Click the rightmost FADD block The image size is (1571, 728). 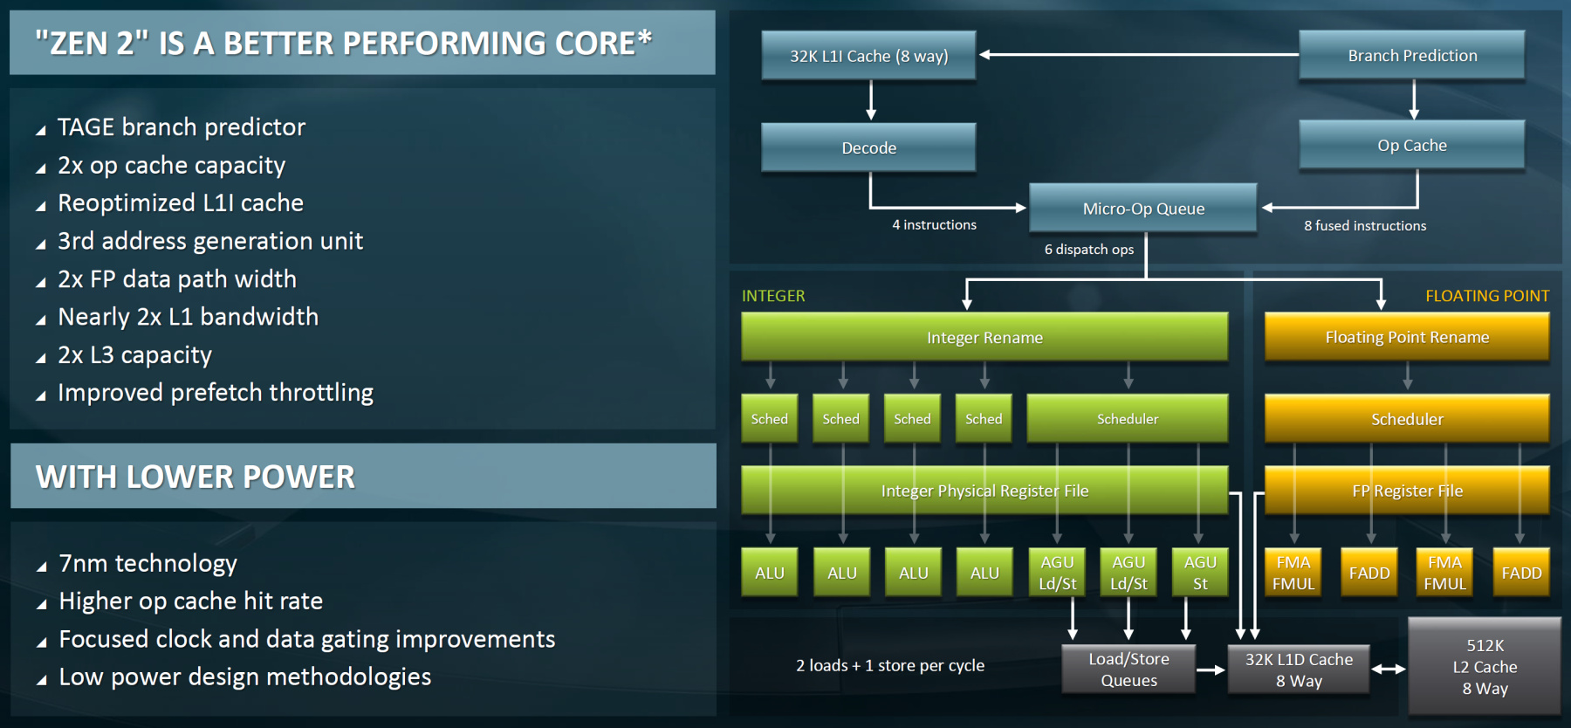coord(1521,573)
